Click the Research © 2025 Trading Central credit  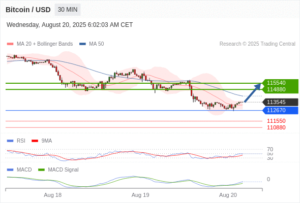(257, 44)
